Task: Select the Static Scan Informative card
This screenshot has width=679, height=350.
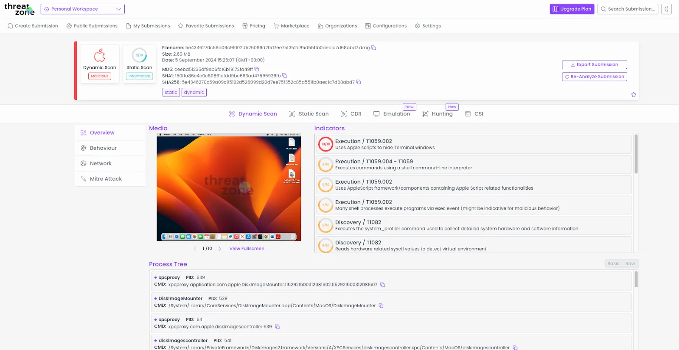Action: coord(139,64)
